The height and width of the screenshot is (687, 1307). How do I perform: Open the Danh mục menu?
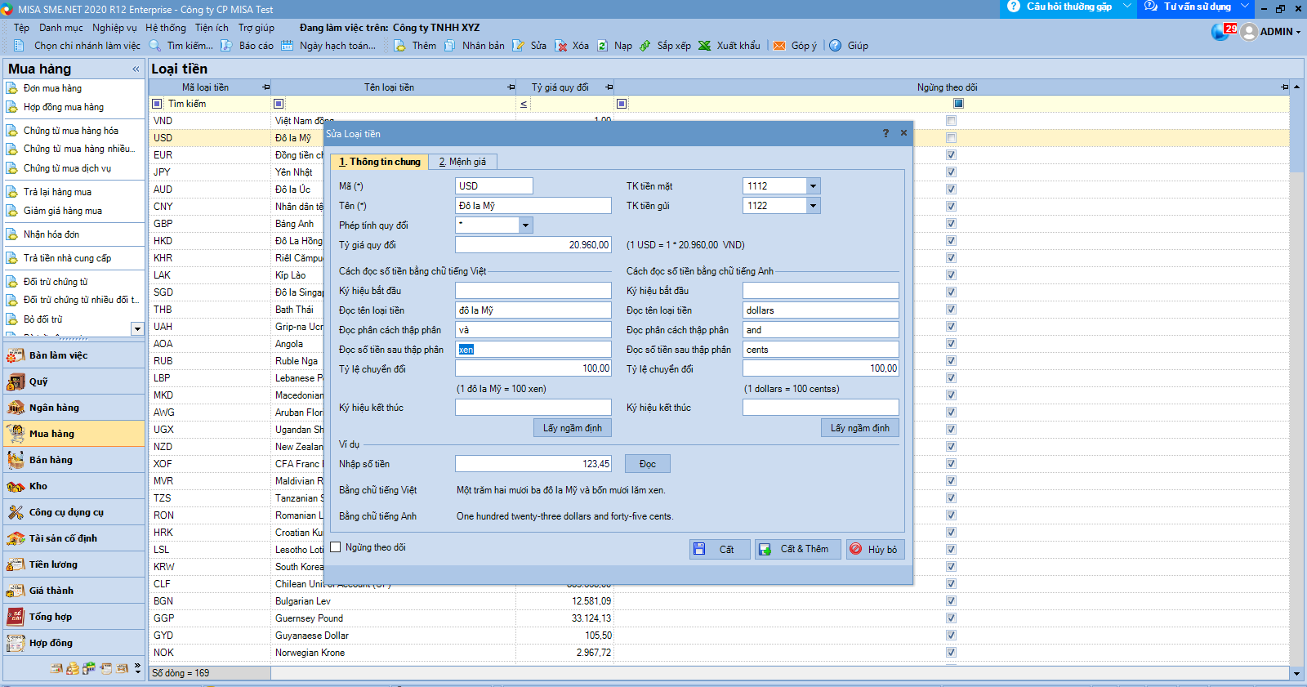(x=61, y=28)
